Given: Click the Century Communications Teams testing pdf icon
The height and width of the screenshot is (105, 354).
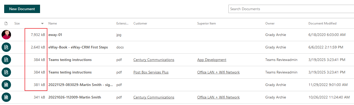Looking at the screenshot, I should pyautogui.click(x=6, y=60).
